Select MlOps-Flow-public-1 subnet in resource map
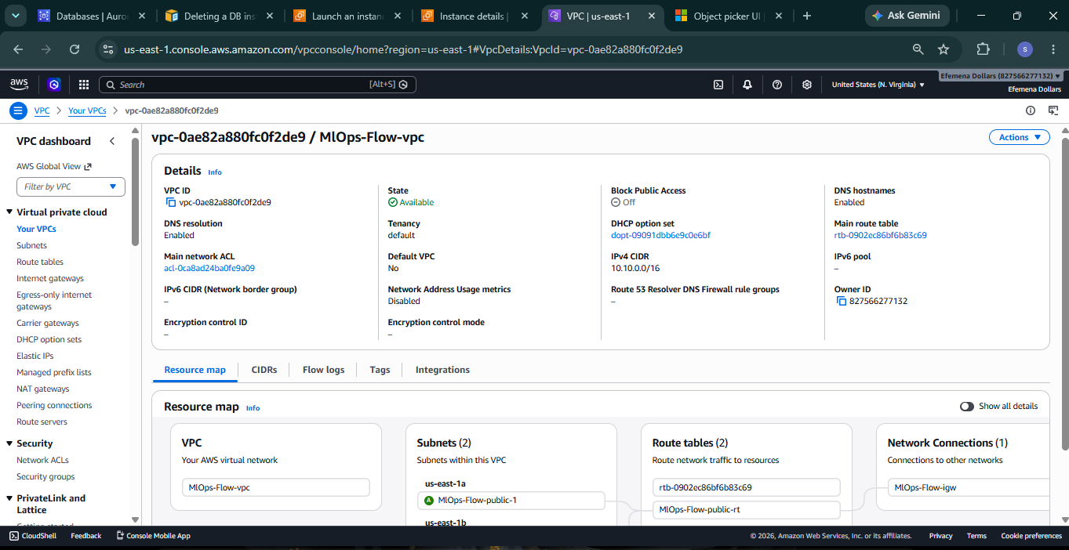The width and height of the screenshot is (1069, 550). point(511,500)
